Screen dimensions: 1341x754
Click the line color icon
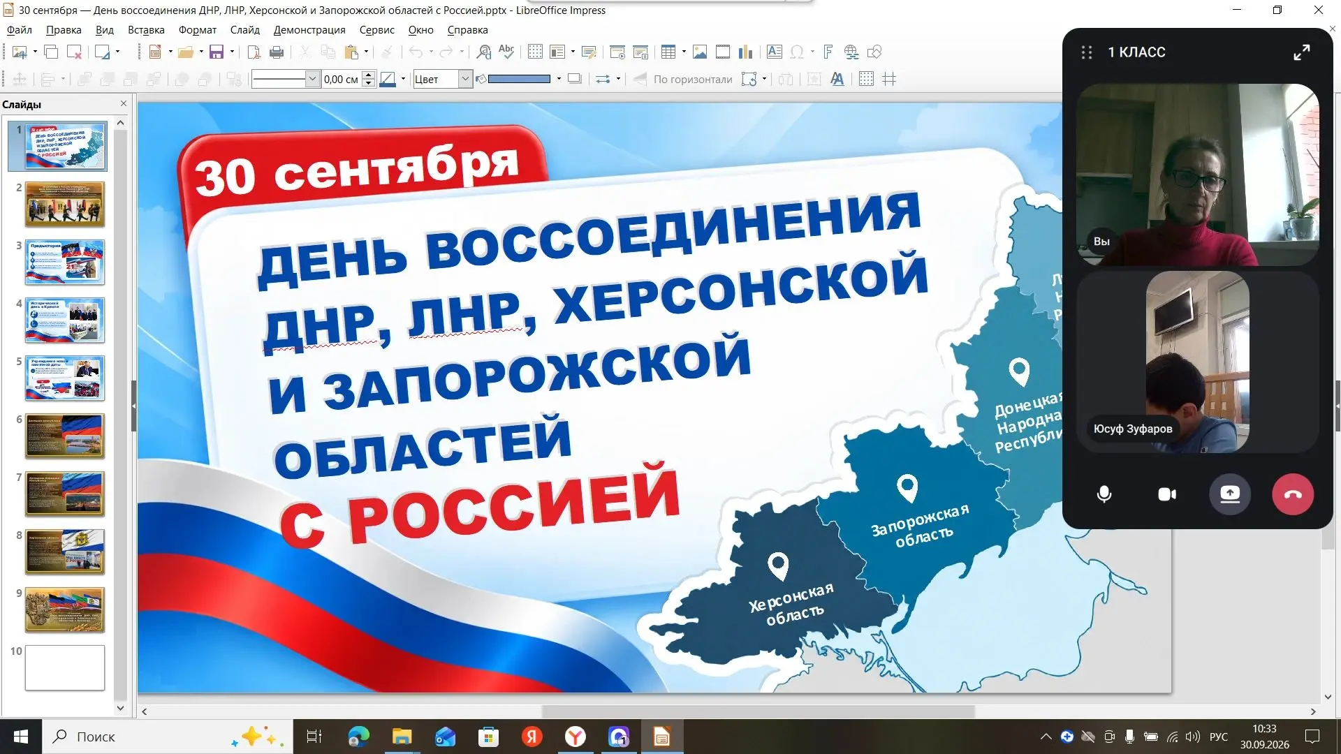point(388,79)
